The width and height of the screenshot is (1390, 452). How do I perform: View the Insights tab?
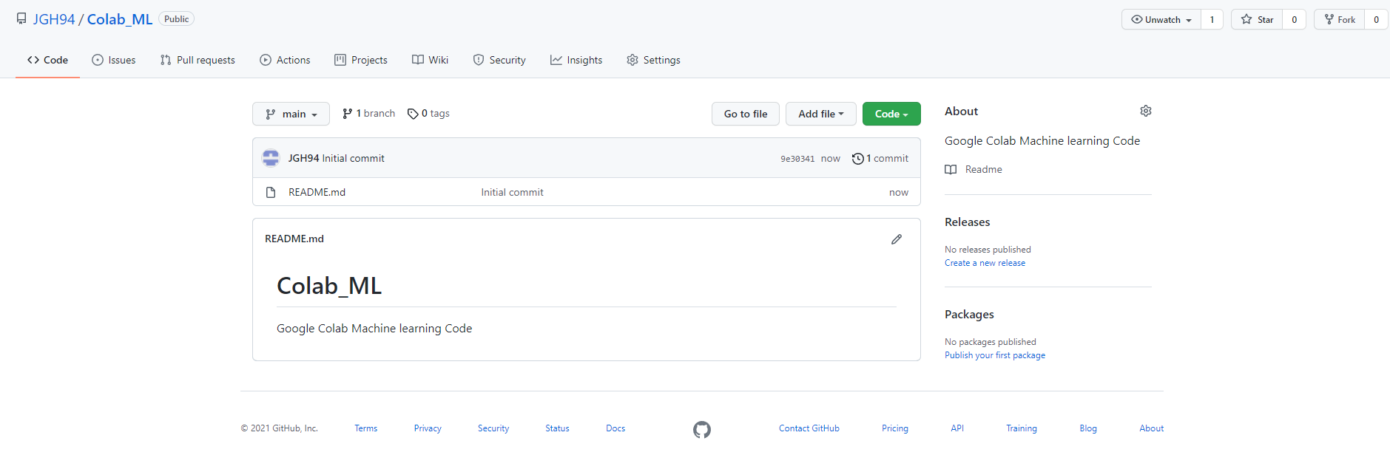pos(576,60)
